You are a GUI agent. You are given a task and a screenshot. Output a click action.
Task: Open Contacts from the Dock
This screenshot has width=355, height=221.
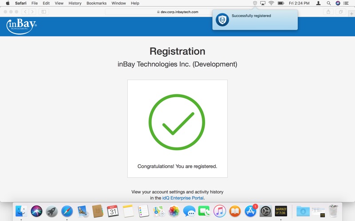[98, 211]
